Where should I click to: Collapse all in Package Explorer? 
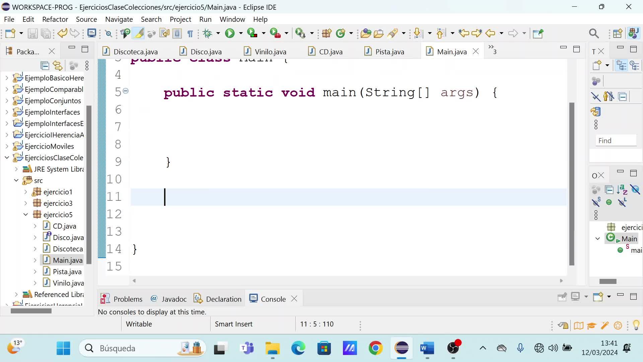[x=45, y=66]
